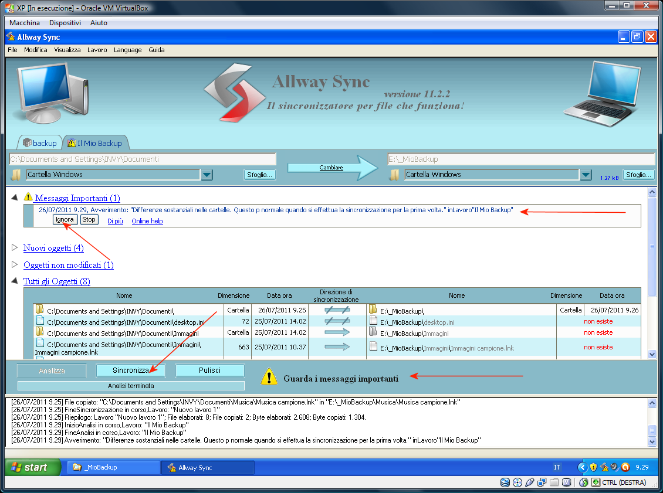Click the VirtualBox mouse integration icon
Screen dimensions: 663x493
tap(584, 482)
